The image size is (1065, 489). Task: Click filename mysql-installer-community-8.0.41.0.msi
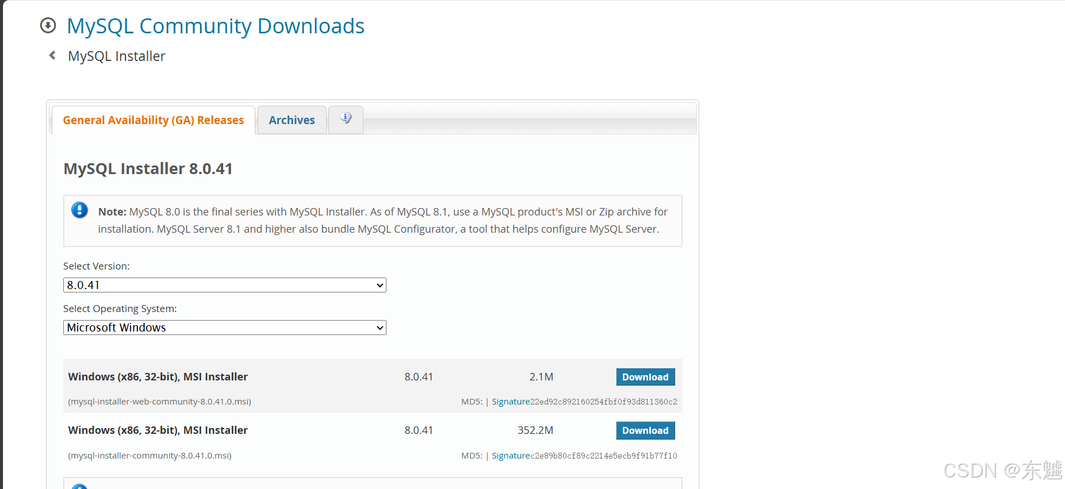(x=150, y=456)
